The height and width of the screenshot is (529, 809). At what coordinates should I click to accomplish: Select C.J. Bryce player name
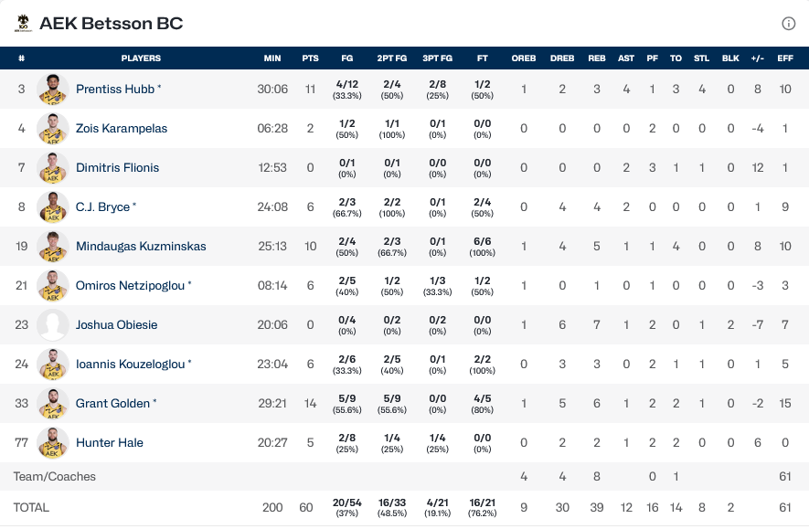pyautogui.click(x=102, y=207)
